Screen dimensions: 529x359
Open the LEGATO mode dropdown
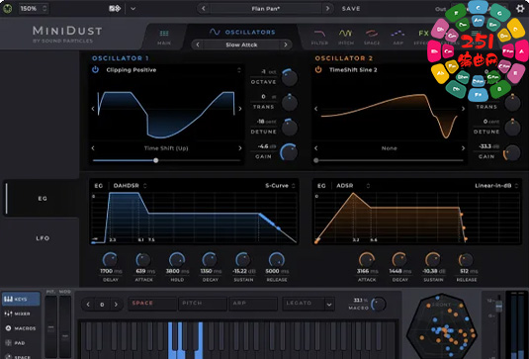tap(309, 304)
